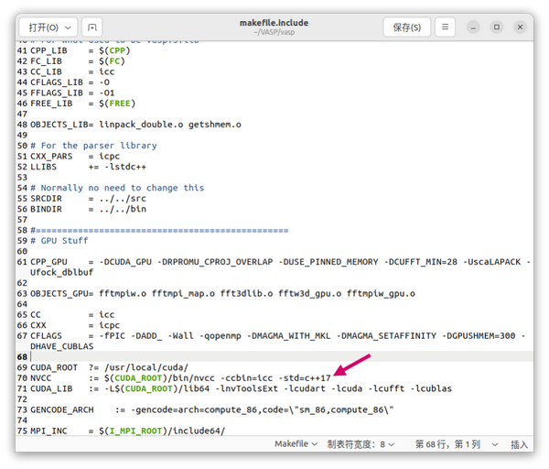Viewport: 549px width, 469px height.
Task: Click -lnvToolsExt in CUDA_LIB line
Action: pos(246,388)
